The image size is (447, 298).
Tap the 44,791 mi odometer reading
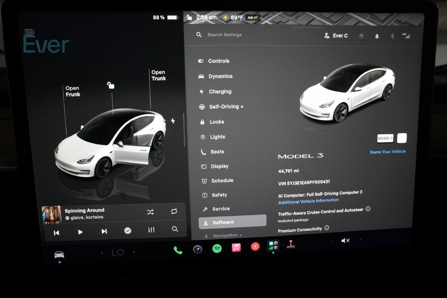coord(289,171)
